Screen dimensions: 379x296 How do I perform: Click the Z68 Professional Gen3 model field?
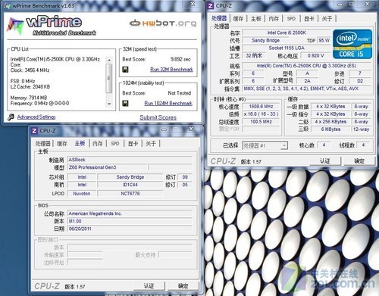point(107,167)
